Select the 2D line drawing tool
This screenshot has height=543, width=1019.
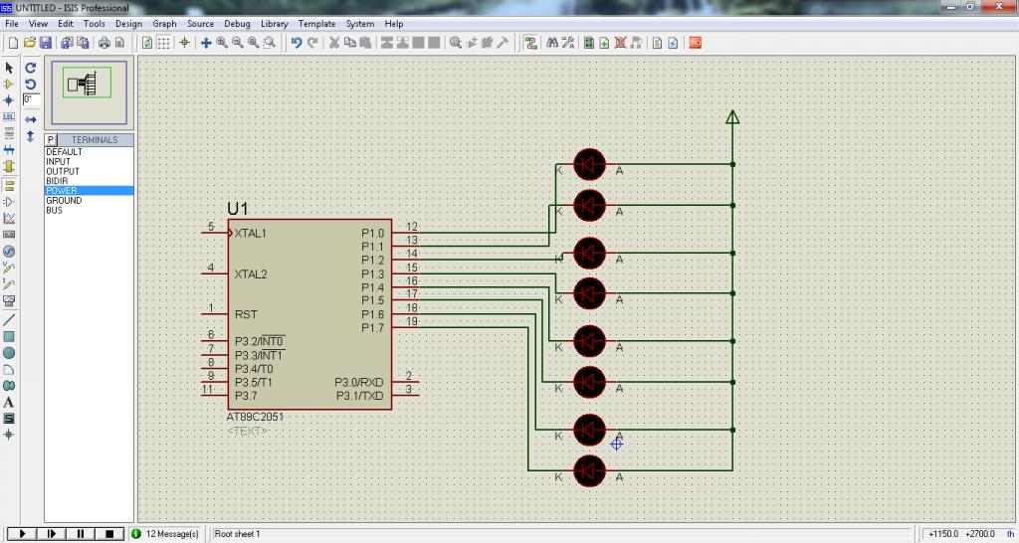click(x=9, y=320)
